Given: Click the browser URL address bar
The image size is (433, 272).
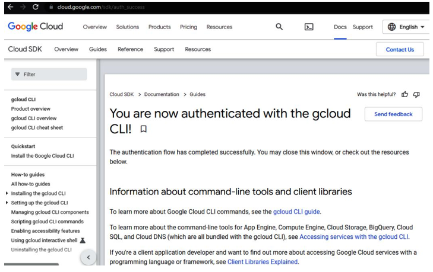Looking at the screenshot, I should 101,7.
